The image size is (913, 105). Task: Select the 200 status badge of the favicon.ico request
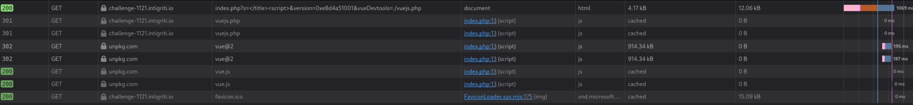coord(7,96)
